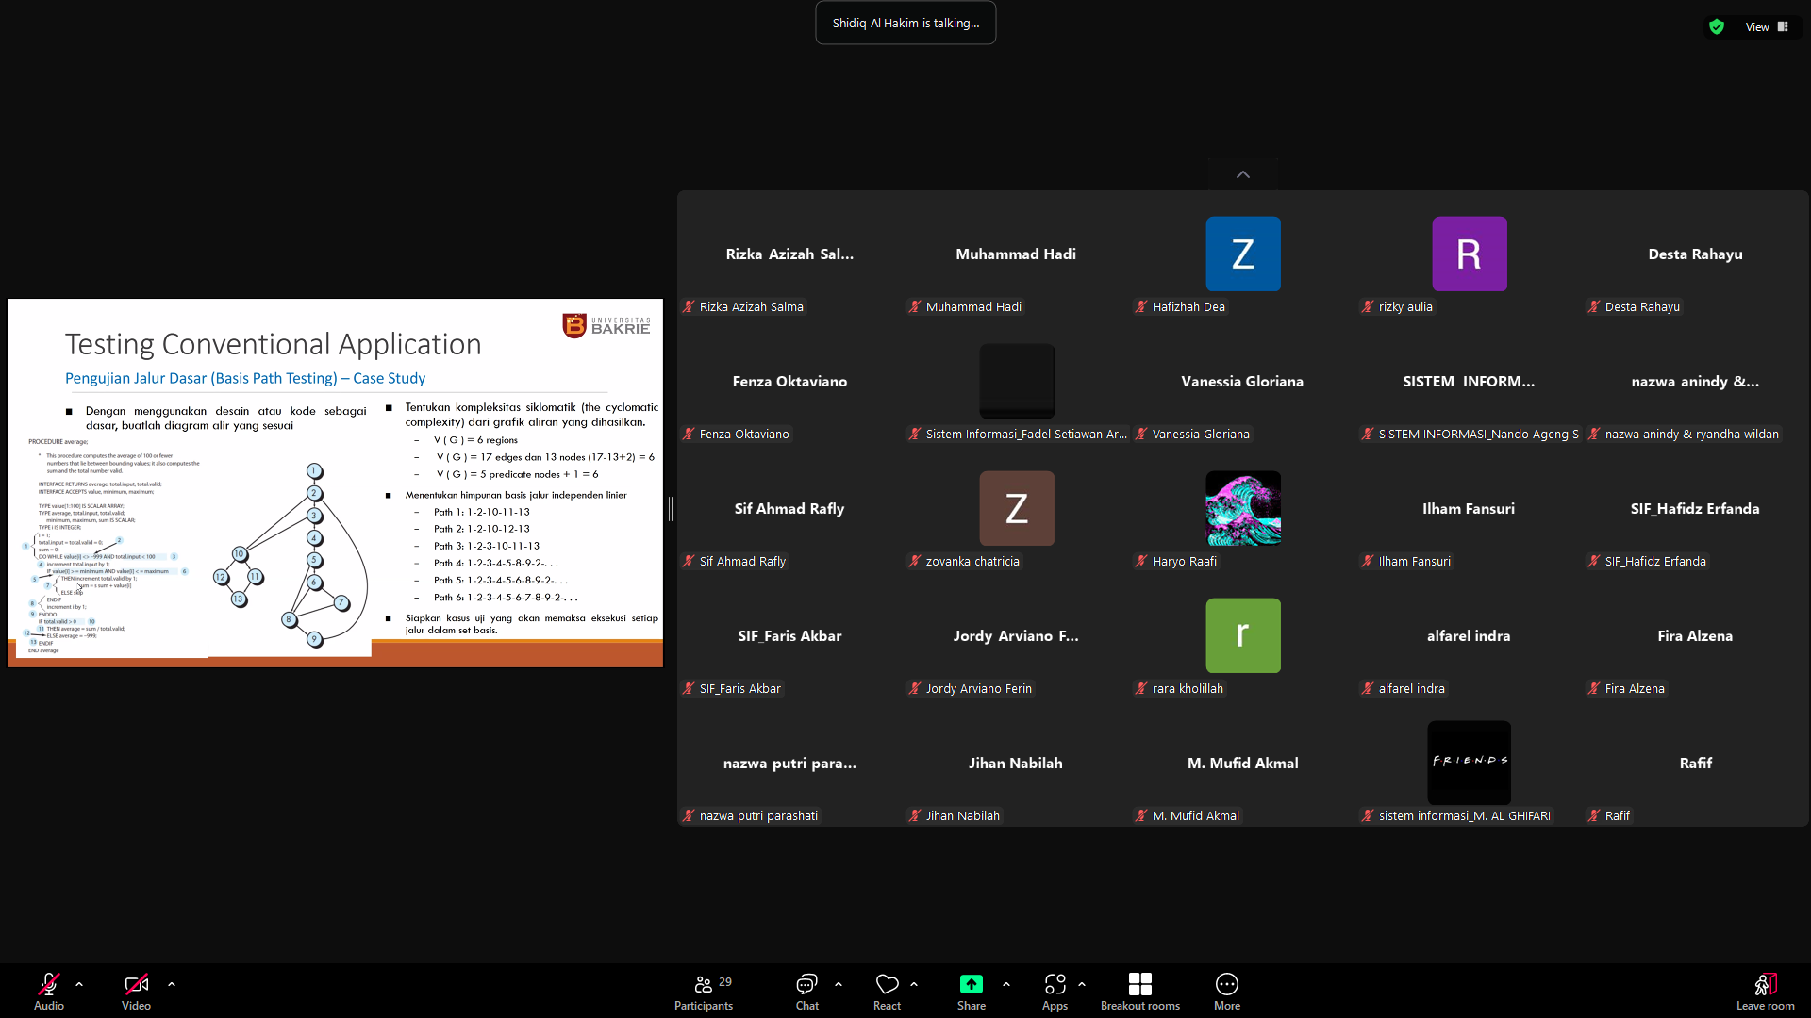Expand apps options arrow beside Apps
The image size is (1811, 1018).
click(1082, 984)
